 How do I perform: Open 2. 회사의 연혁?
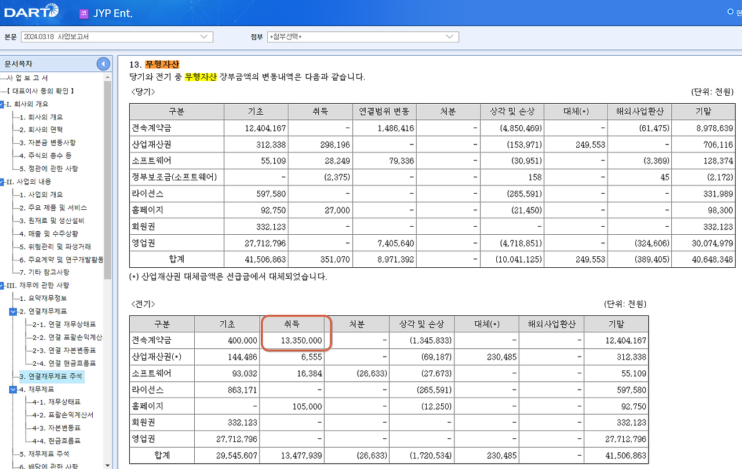point(41,130)
